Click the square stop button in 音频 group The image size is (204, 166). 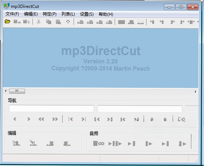click(95, 144)
